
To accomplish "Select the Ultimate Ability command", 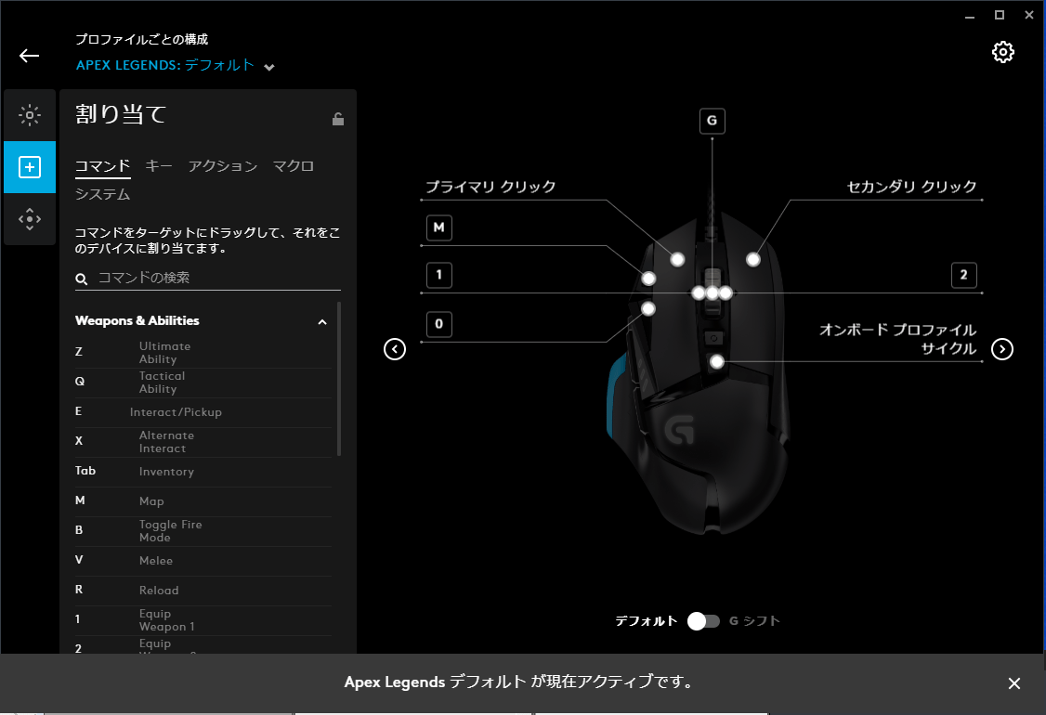I will (164, 353).
